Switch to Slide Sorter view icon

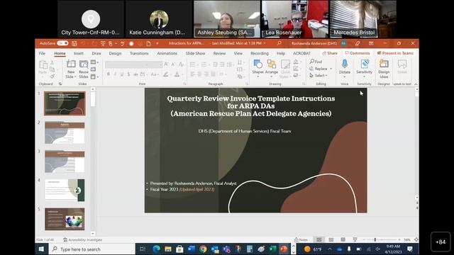coord(331,239)
